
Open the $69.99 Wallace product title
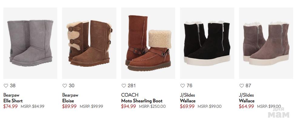tap(188, 101)
